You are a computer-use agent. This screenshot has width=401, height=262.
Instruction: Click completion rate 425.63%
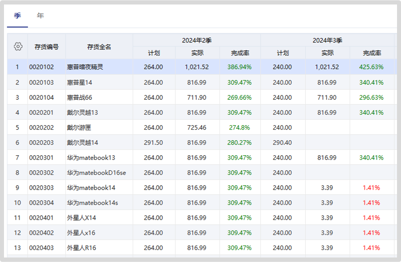tap(372, 67)
